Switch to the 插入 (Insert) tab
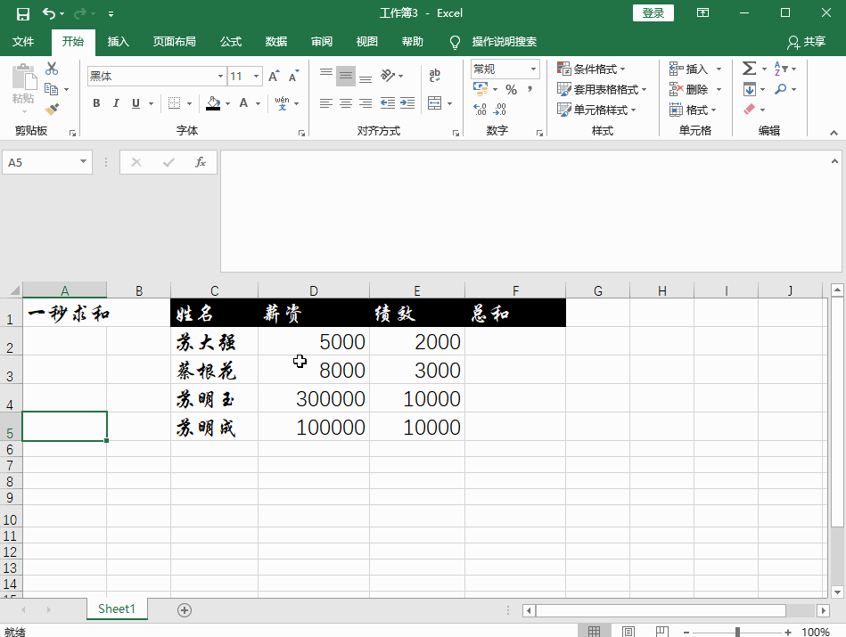The width and height of the screenshot is (846, 637). click(119, 42)
